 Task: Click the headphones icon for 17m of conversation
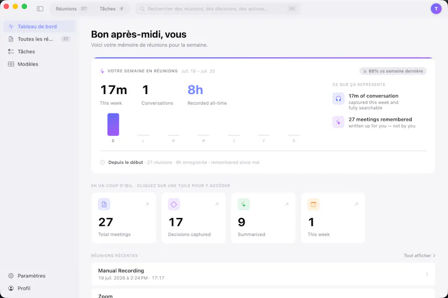pos(338,98)
